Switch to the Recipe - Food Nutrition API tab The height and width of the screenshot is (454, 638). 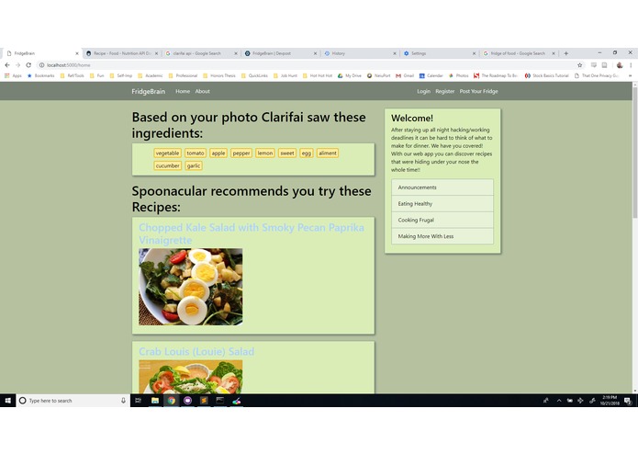point(122,53)
